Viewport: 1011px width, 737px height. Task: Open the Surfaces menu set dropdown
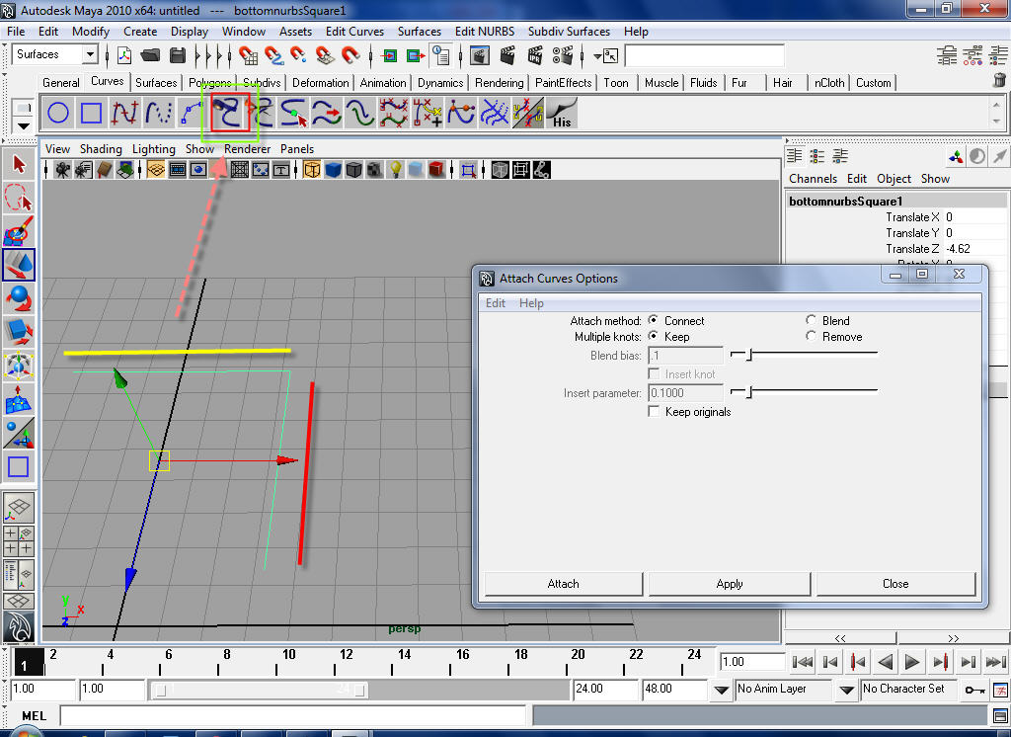[x=90, y=54]
